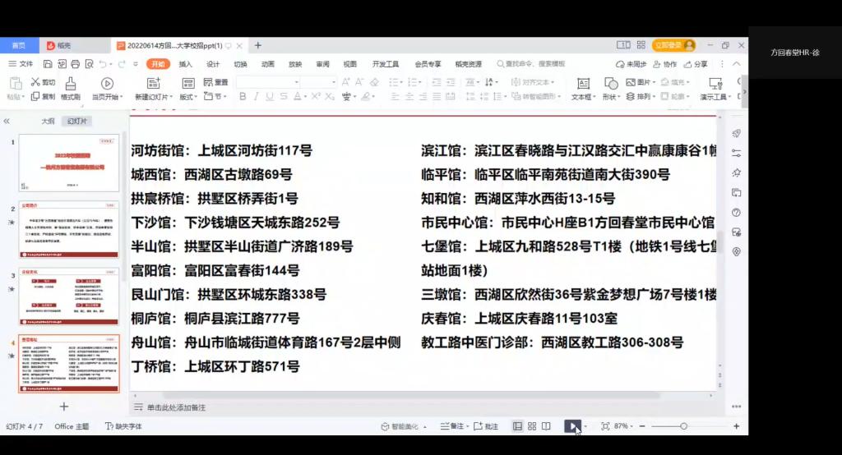Viewport: 842px width, 455px height.
Task: Adjust the zoom slider in status bar
Action: (683, 426)
